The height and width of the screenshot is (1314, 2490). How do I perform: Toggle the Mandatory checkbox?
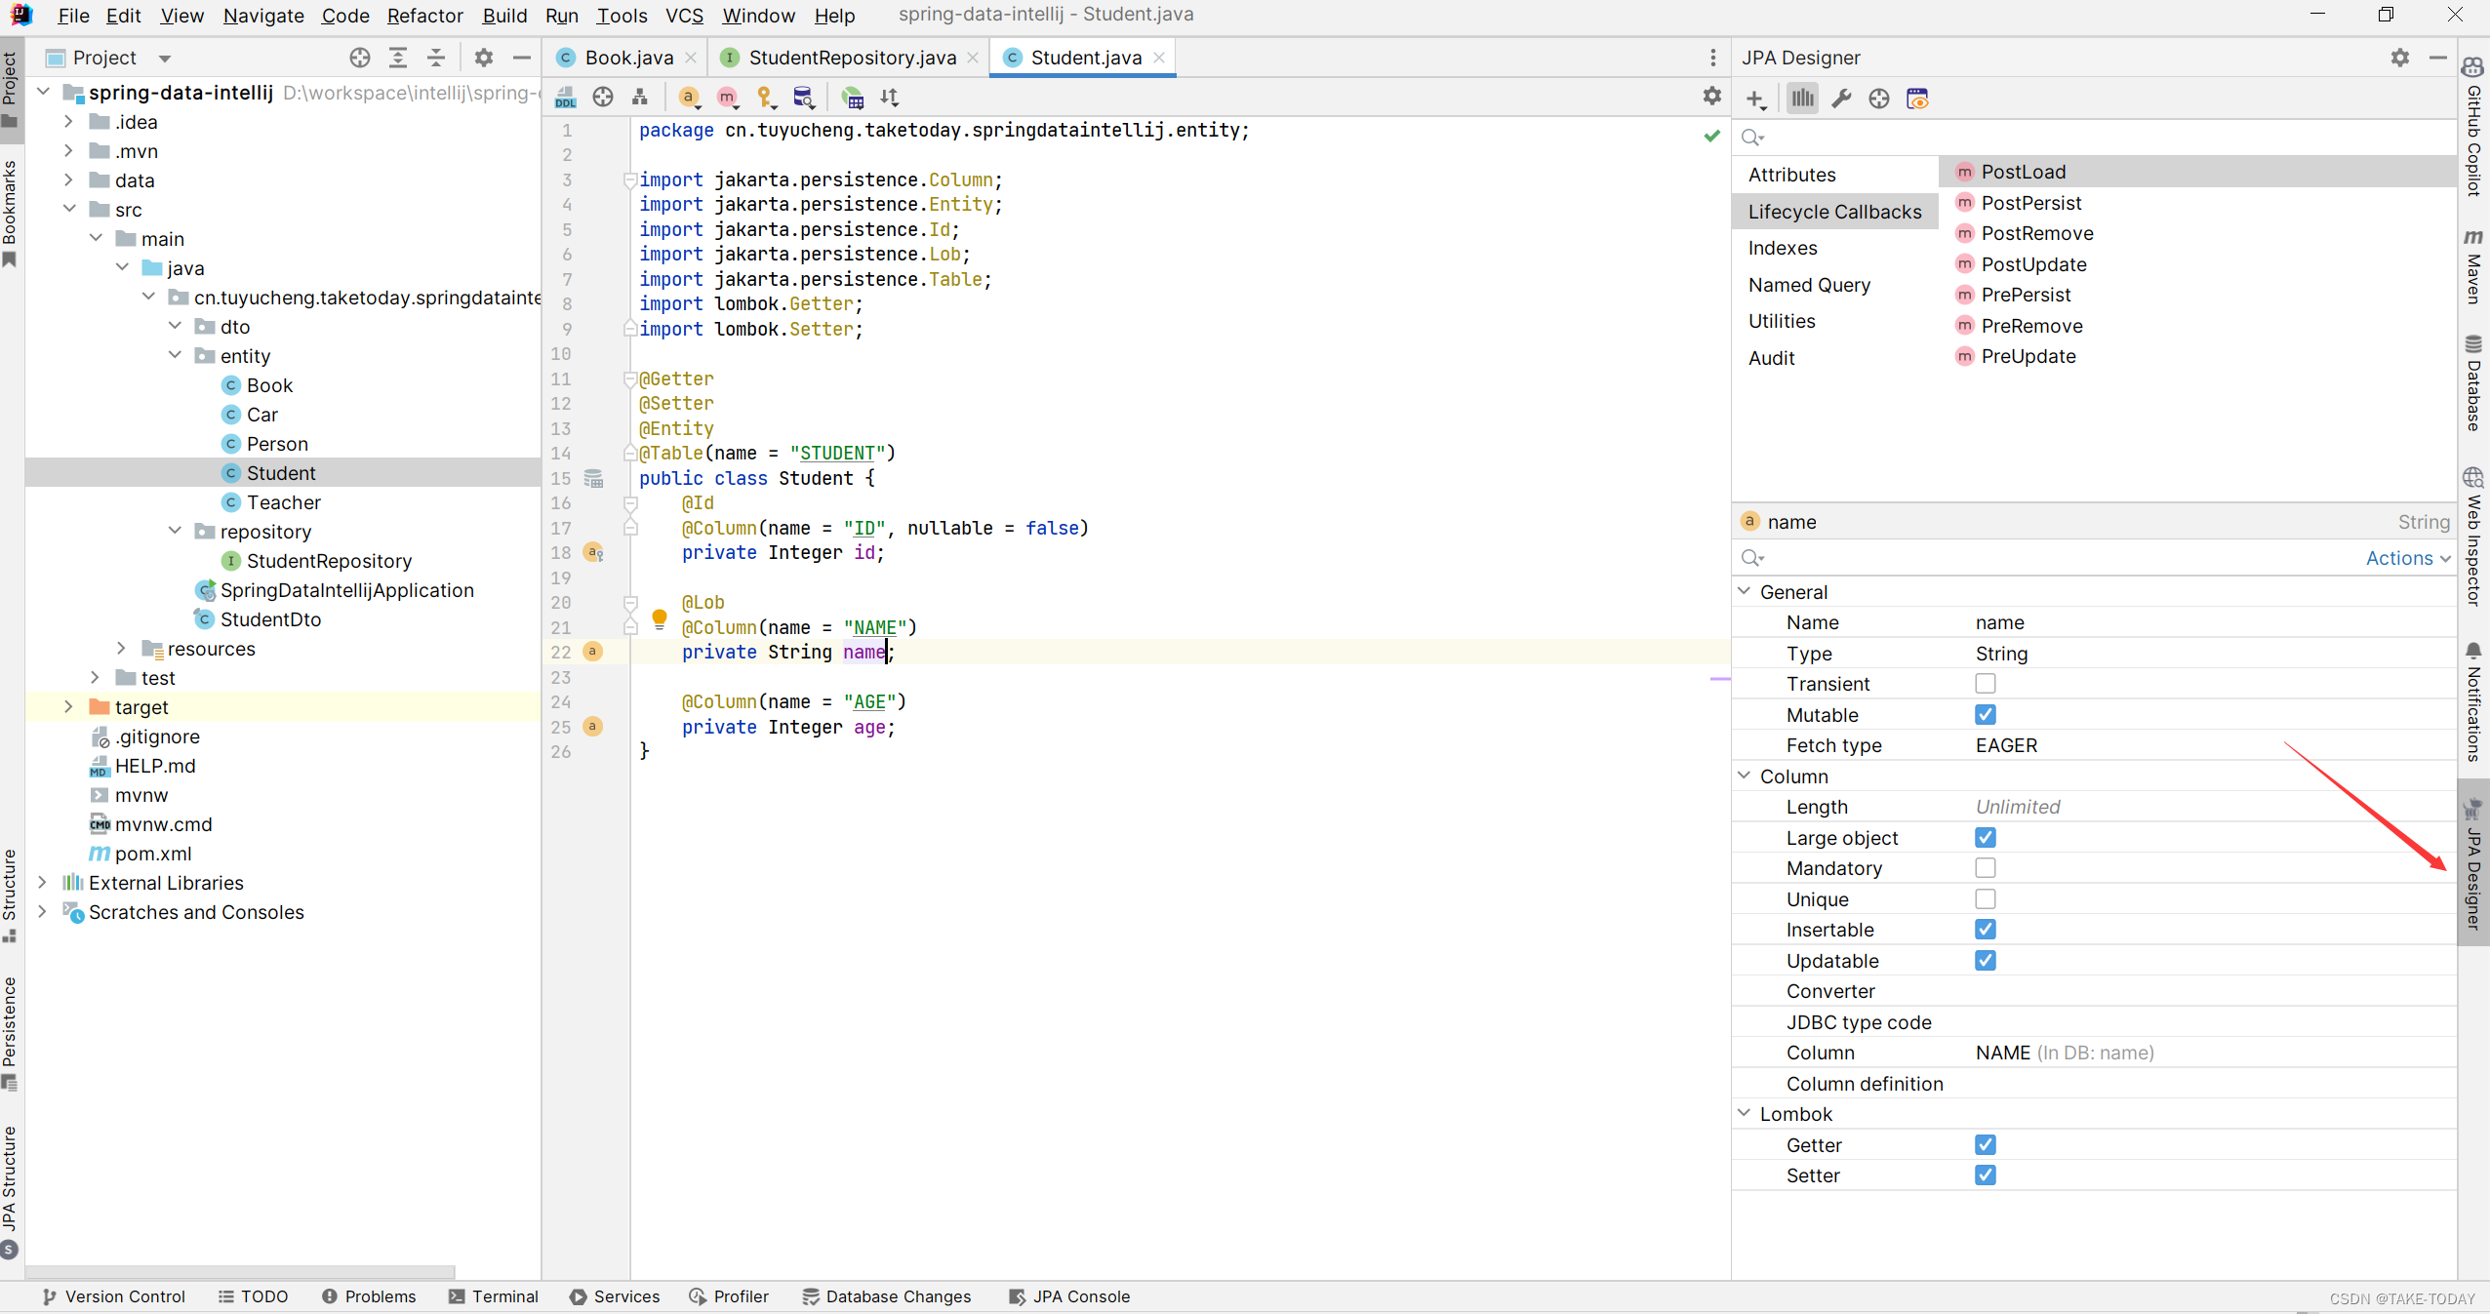1985,868
